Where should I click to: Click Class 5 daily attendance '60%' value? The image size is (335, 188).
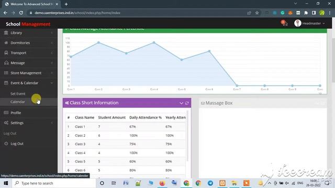[x=132, y=161]
